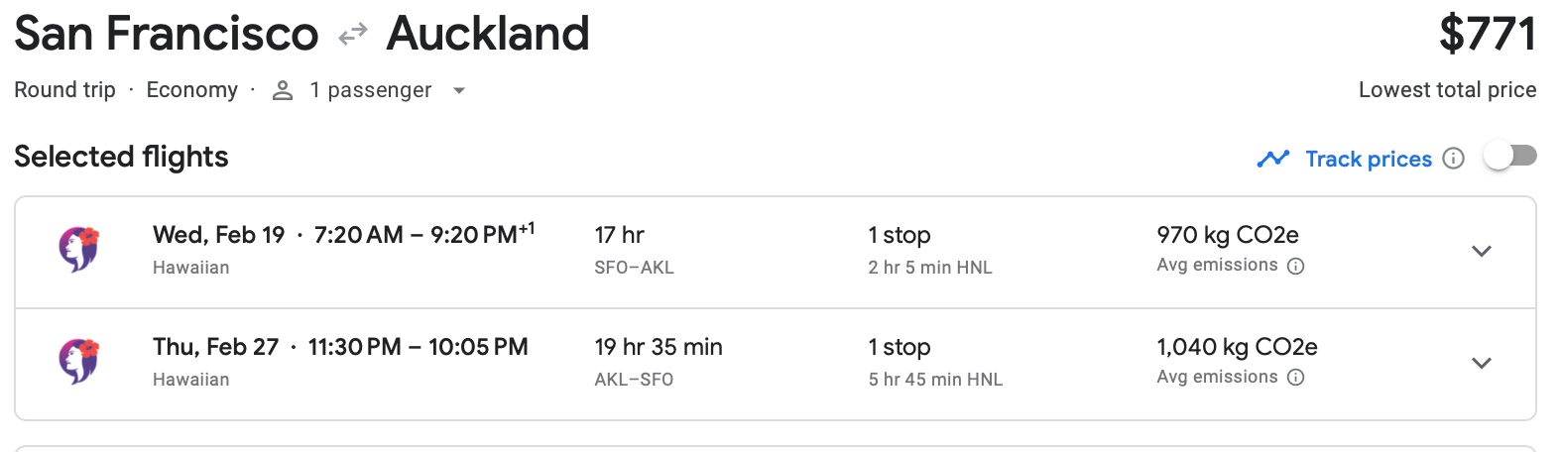Click the passenger person icon
This screenshot has width=1561, height=452.
[x=283, y=90]
